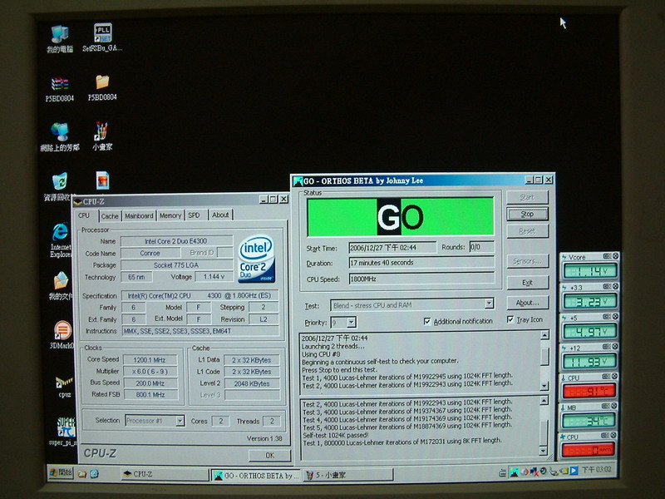This screenshot has height=499, width=665.
Task: Toggle the Tray Icon checkbox in Orthos
Action: (x=510, y=319)
